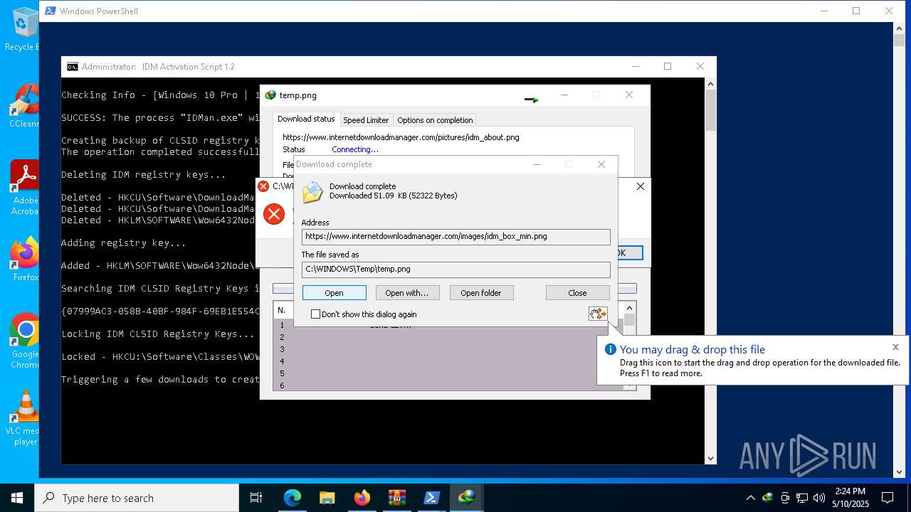Click the Open with... button

click(x=407, y=293)
